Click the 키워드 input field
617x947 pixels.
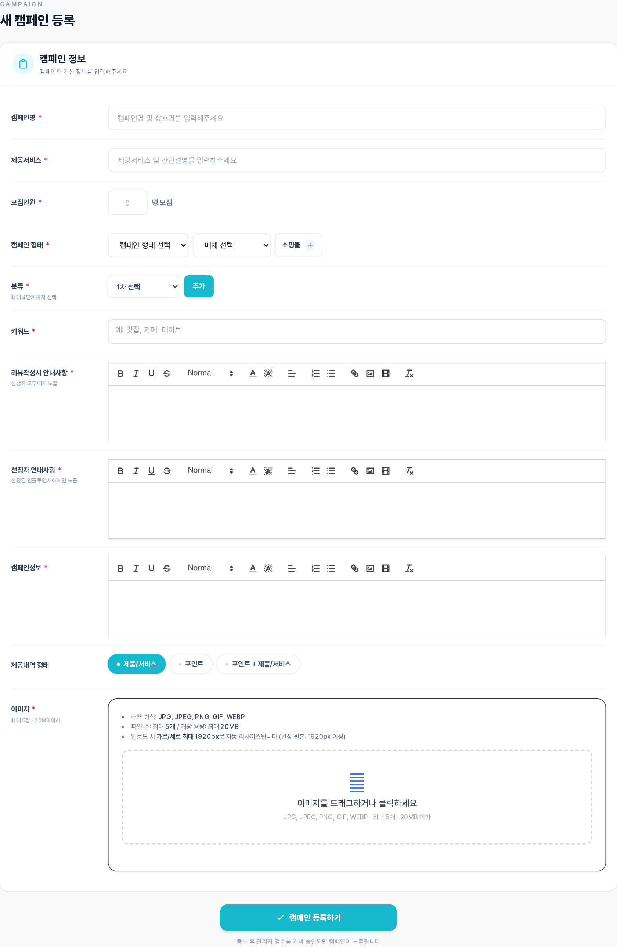tap(357, 332)
